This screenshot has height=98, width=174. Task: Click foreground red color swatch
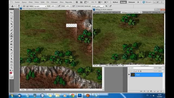click(x=11, y=73)
